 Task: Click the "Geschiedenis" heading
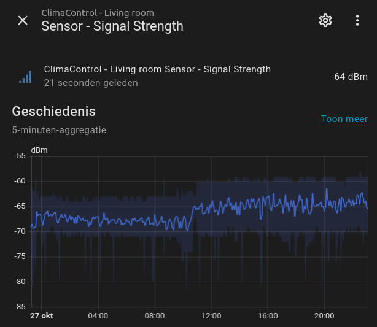54,112
